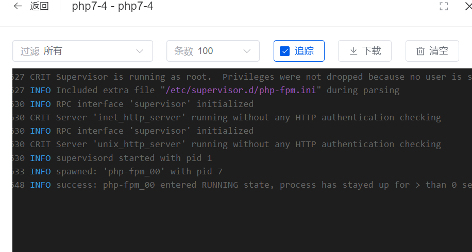Click the back arrow icon
Screen dimensions: 472x252
pyautogui.click(x=18, y=7)
